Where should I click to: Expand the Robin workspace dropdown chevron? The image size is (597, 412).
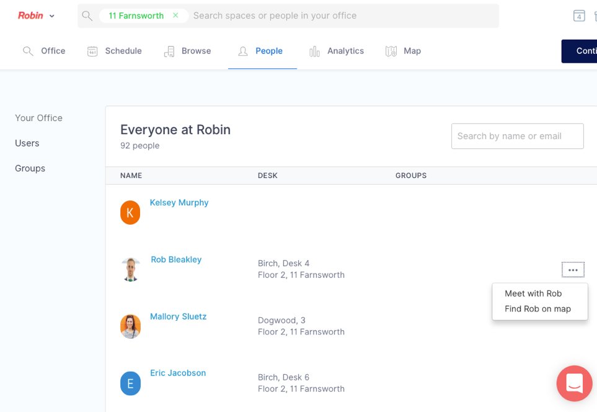point(52,15)
